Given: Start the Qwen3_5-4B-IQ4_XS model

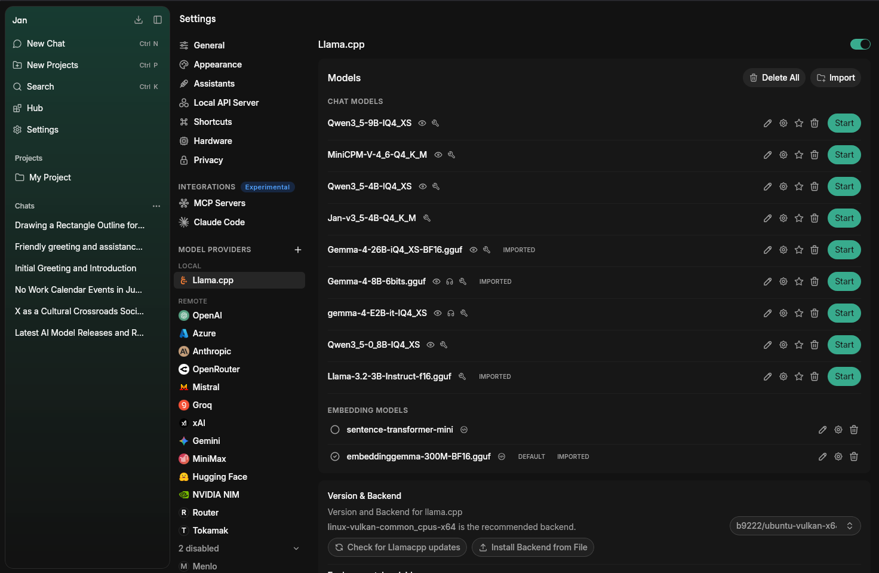Looking at the screenshot, I should point(844,186).
